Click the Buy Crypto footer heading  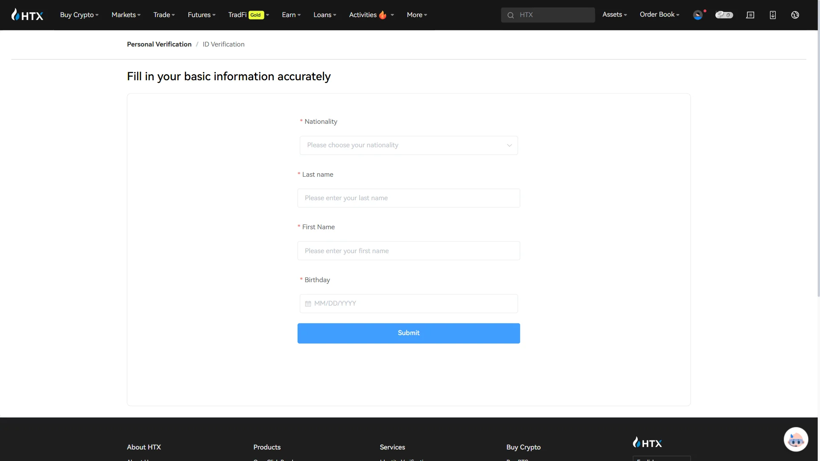click(523, 447)
